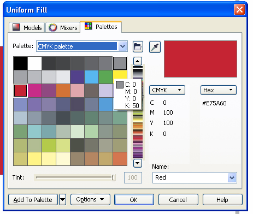Open the Hex value format dropdown
The height and width of the screenshot is (214, 253).
click(219, 90)
